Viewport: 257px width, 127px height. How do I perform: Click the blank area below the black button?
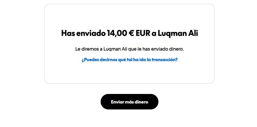130,118
